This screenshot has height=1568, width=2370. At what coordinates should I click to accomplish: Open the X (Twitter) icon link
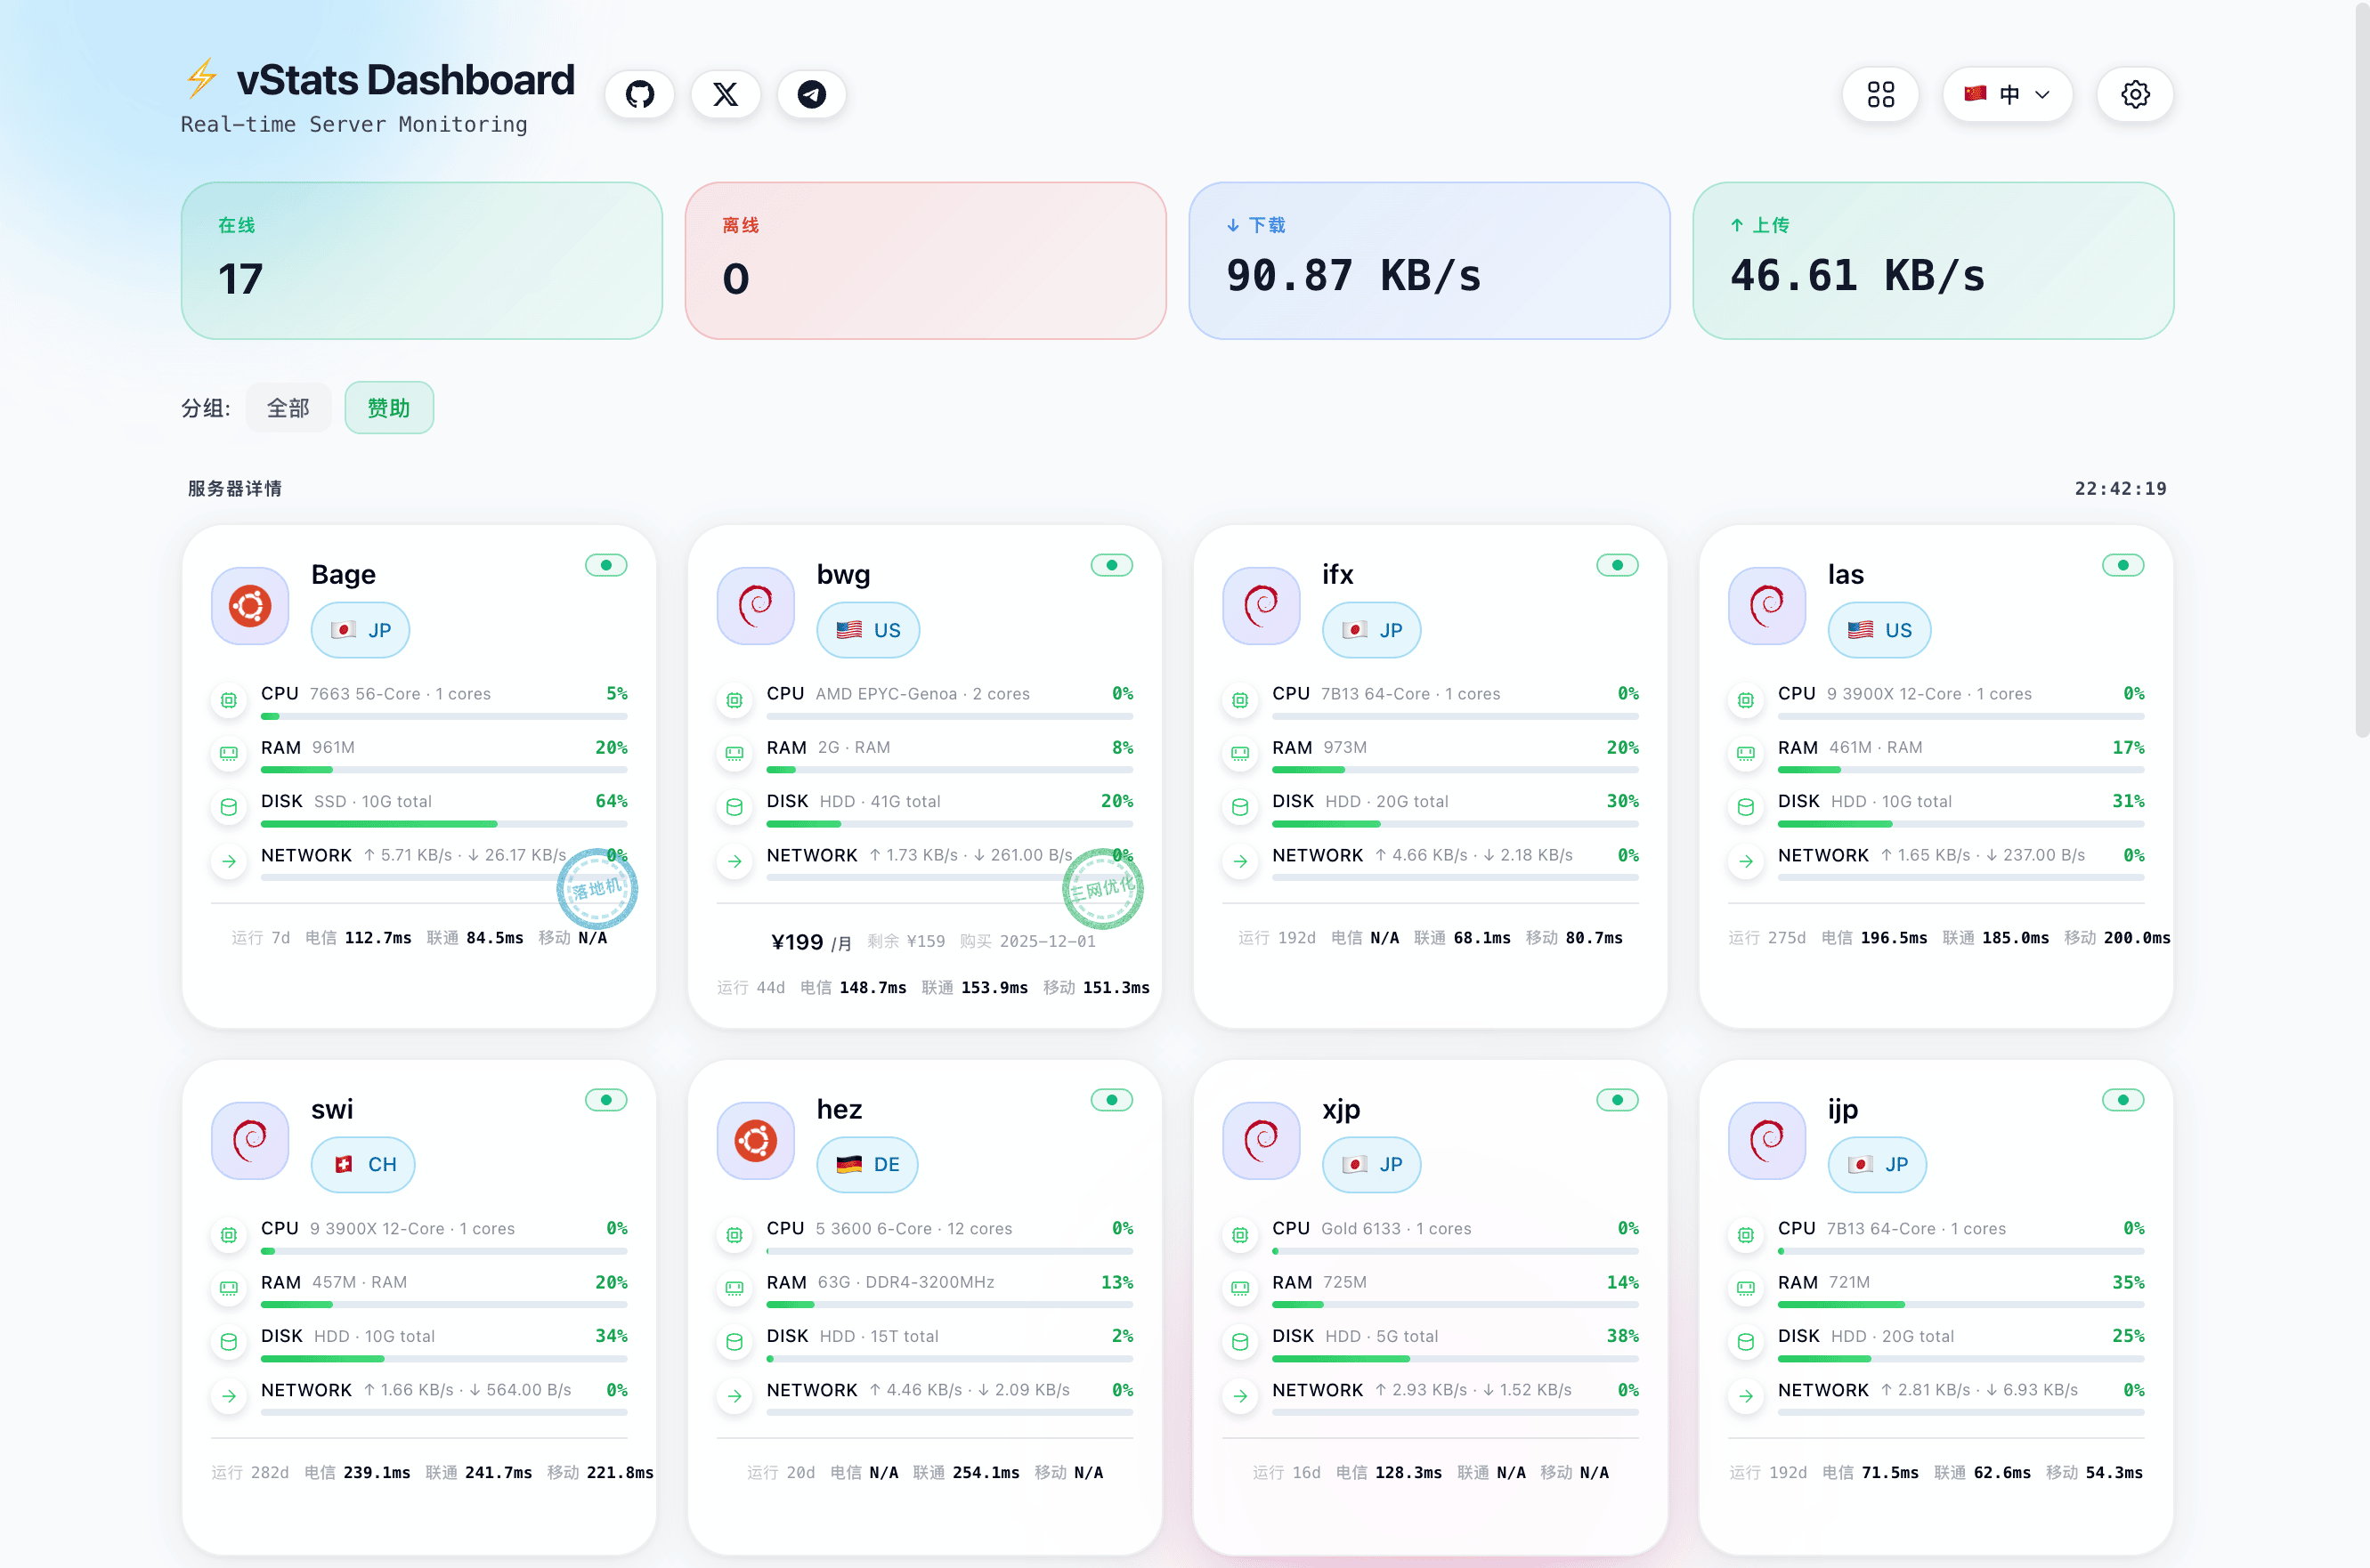[x=726, y=94]
